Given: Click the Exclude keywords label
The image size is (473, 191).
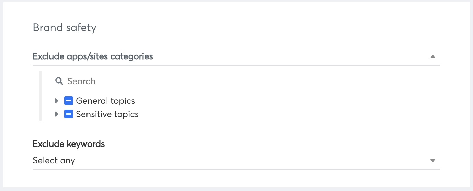Looking at the screenshot, I should pyautogui.click(x=69, y=144).
